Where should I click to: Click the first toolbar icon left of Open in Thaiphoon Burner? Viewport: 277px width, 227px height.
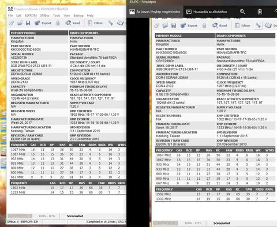click(x=12, y=23)
